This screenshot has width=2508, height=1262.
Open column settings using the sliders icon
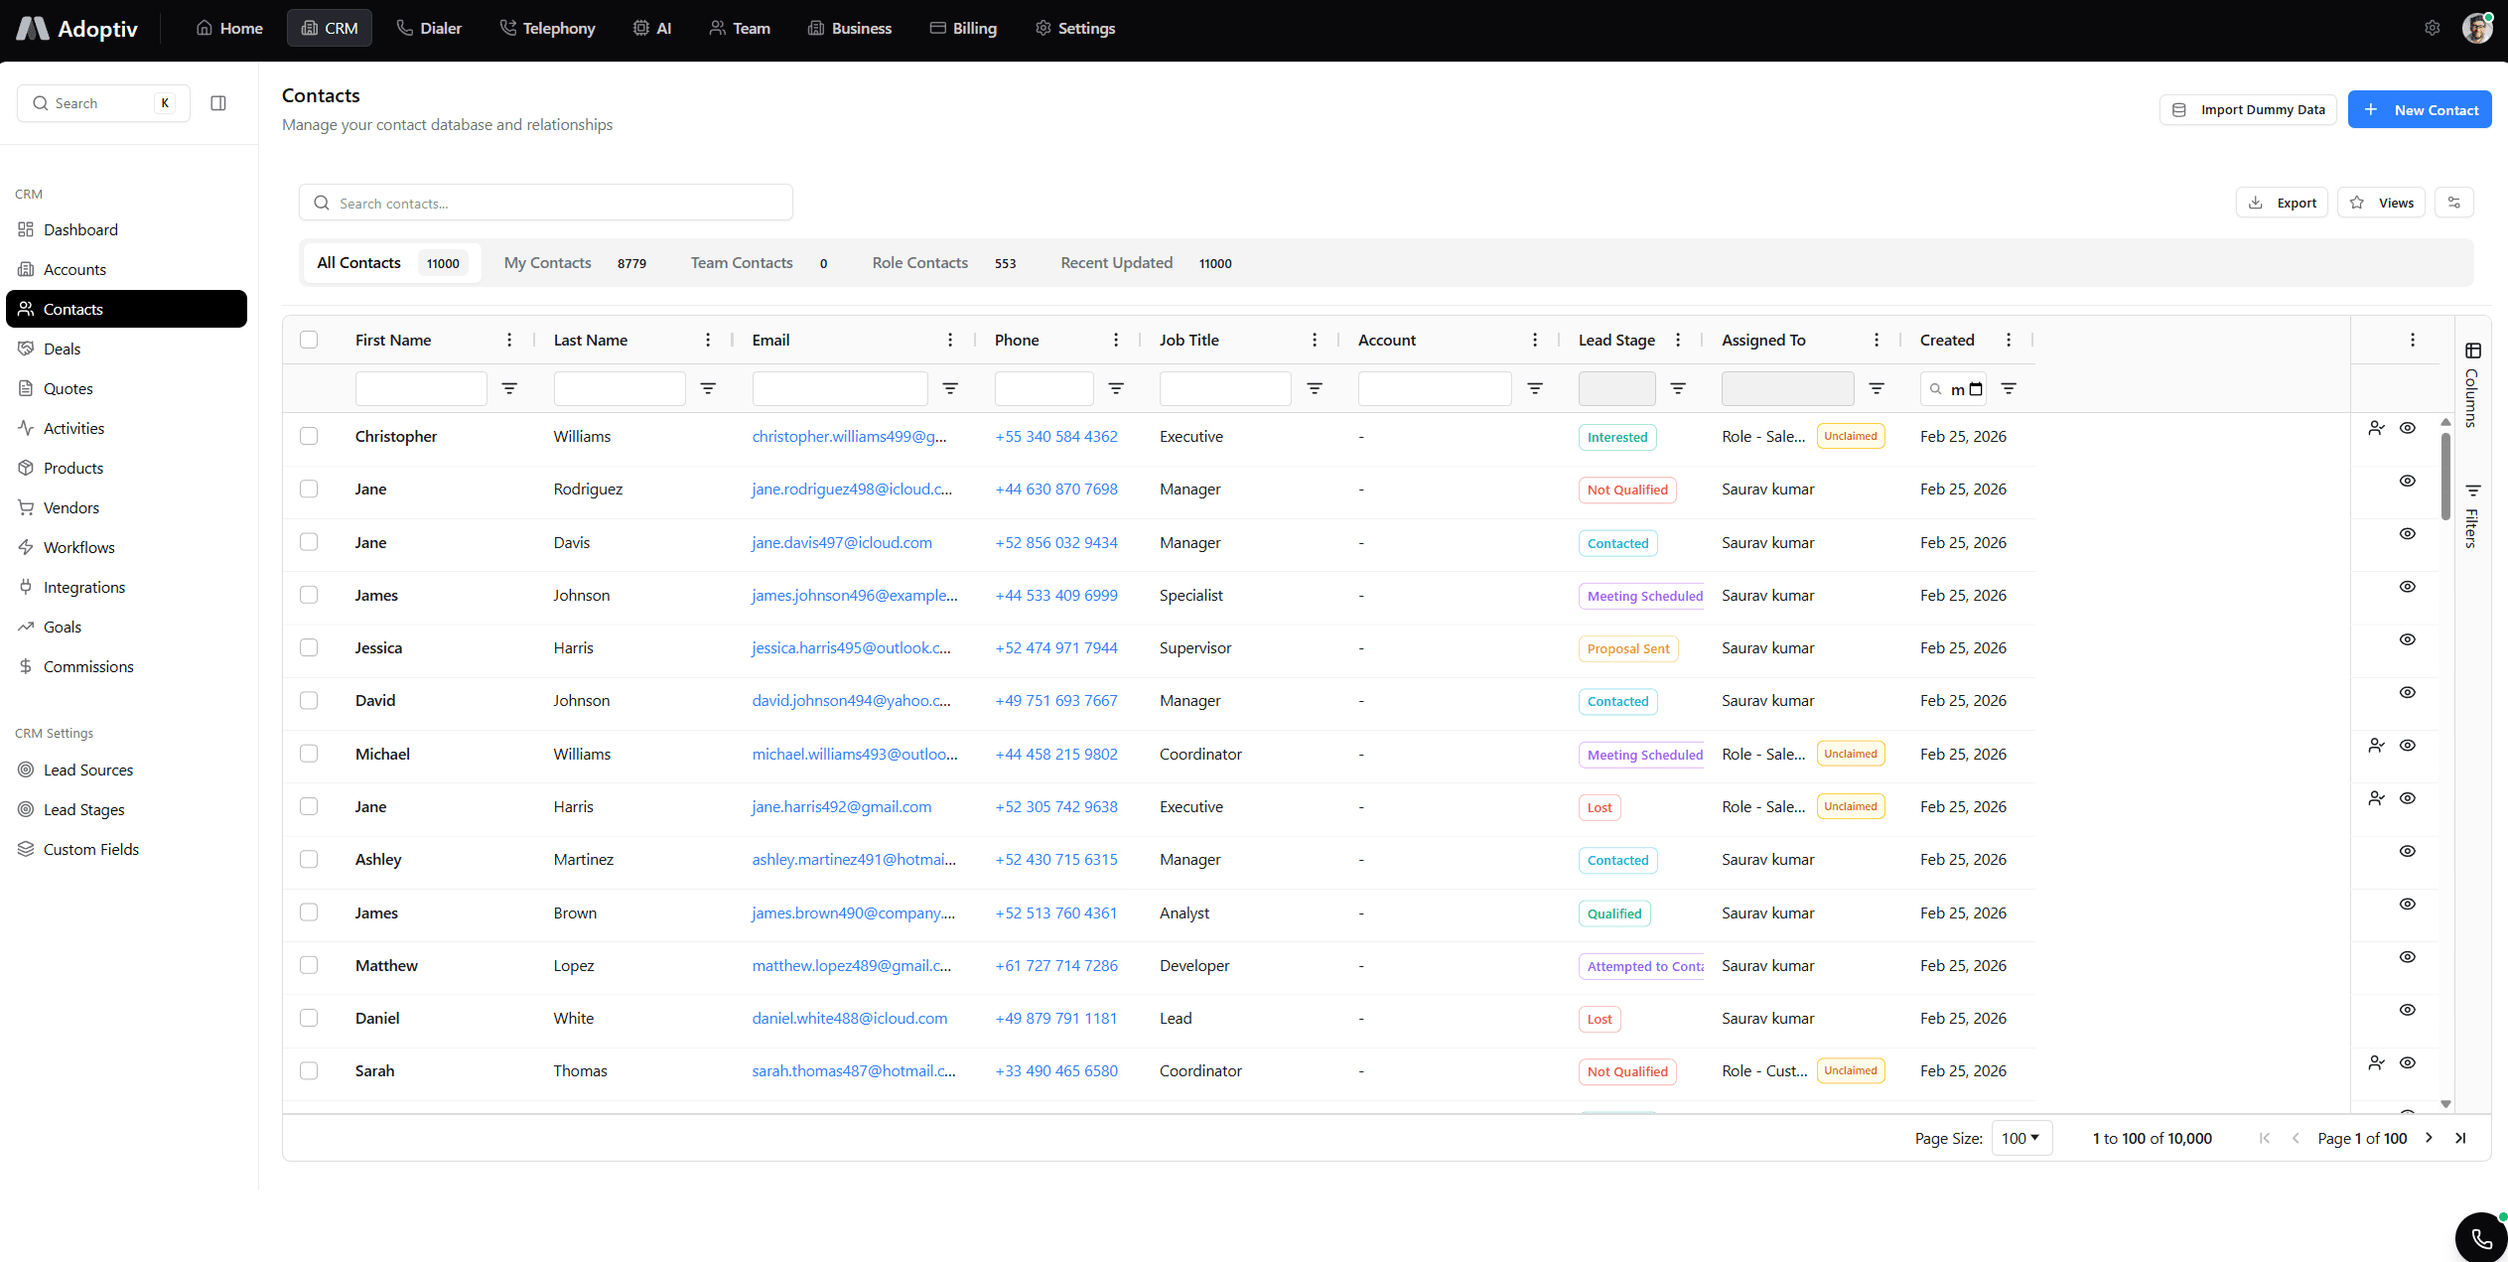[x=2453, y=202]
